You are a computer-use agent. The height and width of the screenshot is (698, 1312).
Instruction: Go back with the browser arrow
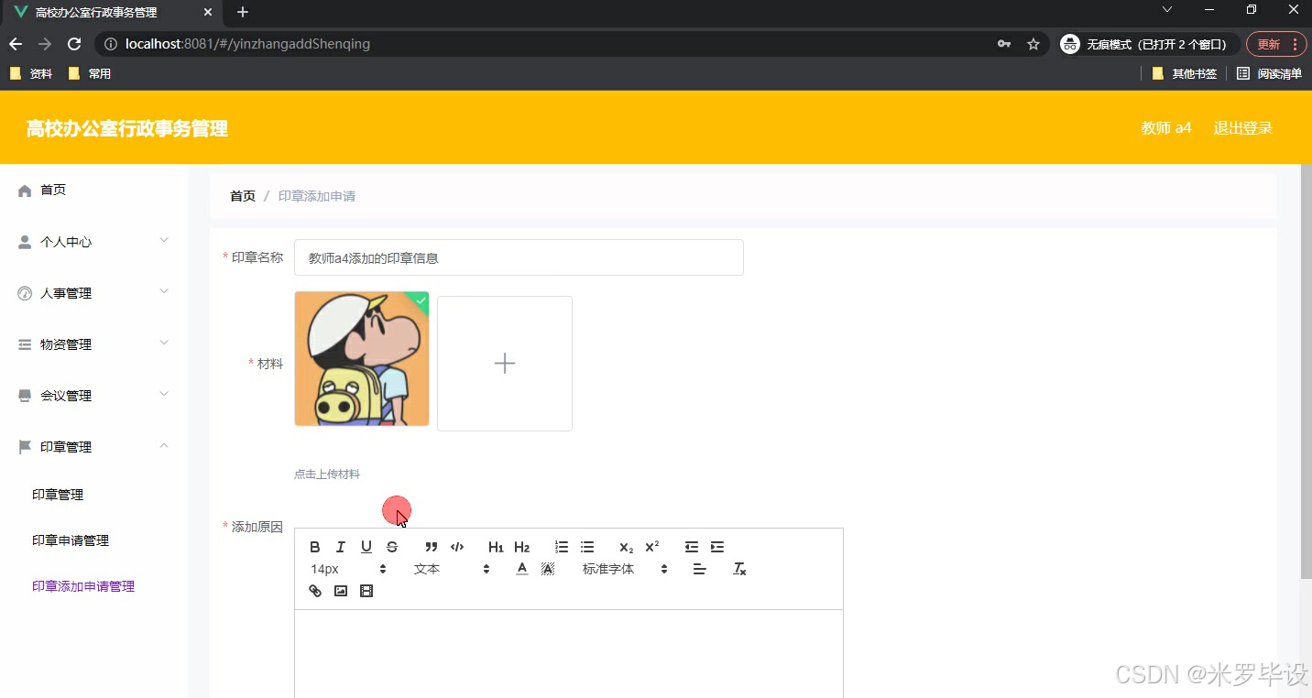[16, 44]
